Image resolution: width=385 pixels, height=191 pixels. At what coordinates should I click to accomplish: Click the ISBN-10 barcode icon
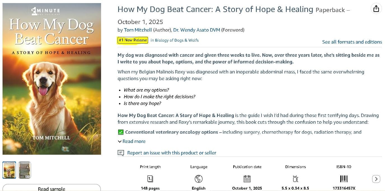[x=344, y=179]
